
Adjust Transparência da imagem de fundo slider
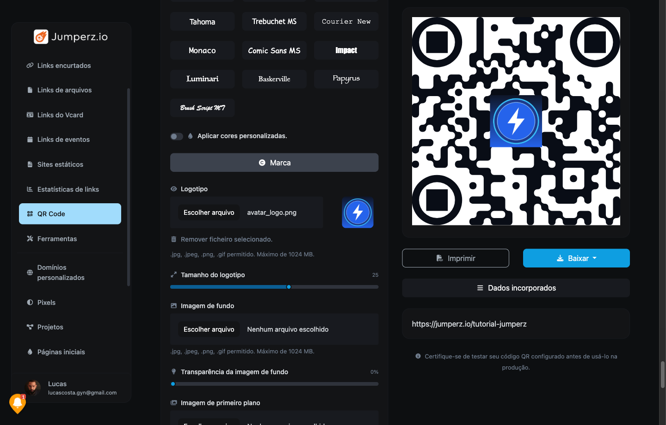pos(274,384)
